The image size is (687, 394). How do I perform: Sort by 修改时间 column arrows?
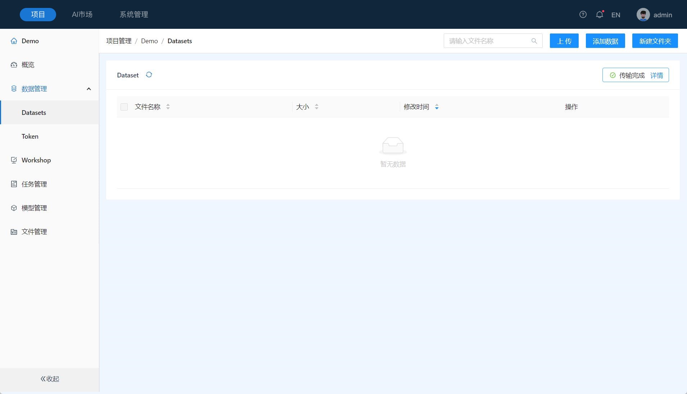(x=437, y=107)
